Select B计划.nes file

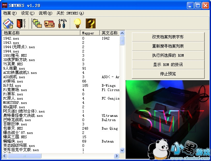point(12,86)
